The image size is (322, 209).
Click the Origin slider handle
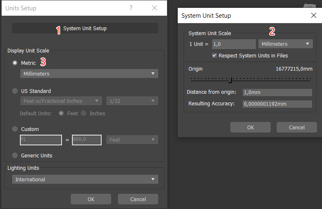point(231,80)
